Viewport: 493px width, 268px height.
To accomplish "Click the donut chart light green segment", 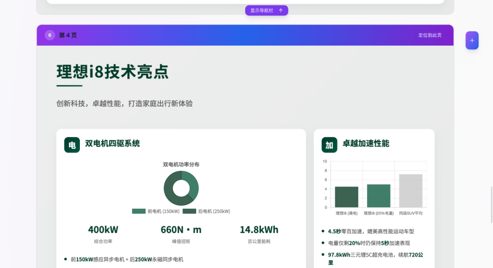I will point(193,185).
